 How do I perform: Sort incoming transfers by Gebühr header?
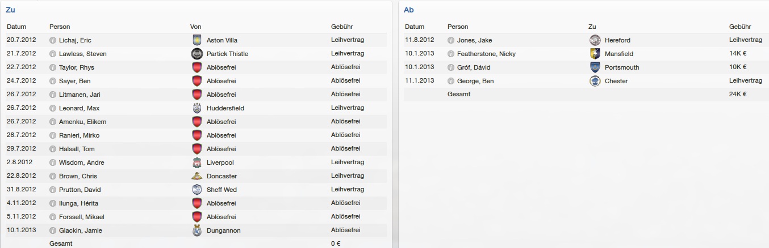coord(342,27)
